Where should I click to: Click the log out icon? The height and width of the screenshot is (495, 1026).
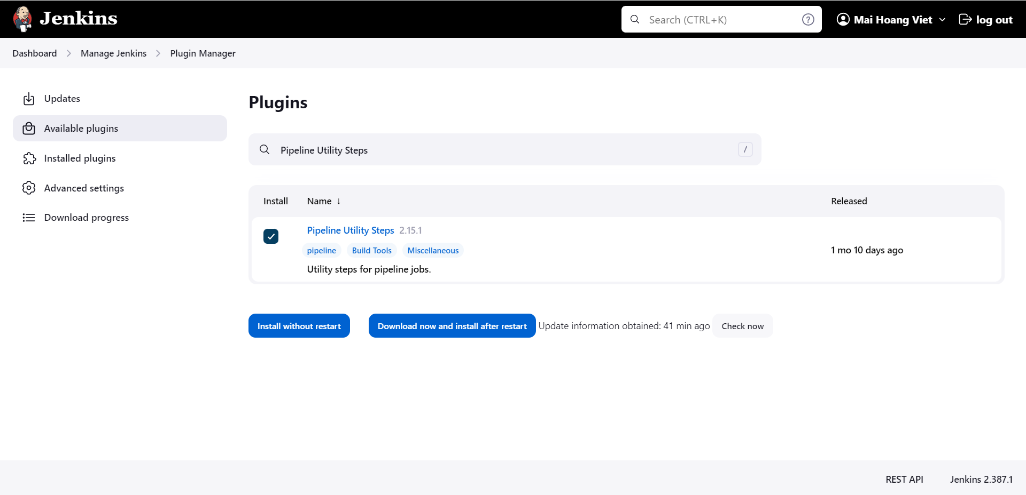pyautogui.click(x=965, y=19)
